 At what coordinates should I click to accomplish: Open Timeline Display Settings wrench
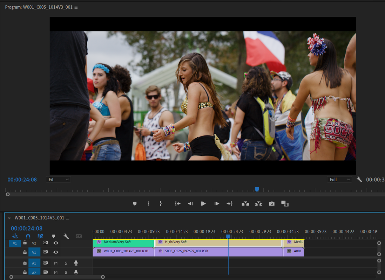point(66,236)
